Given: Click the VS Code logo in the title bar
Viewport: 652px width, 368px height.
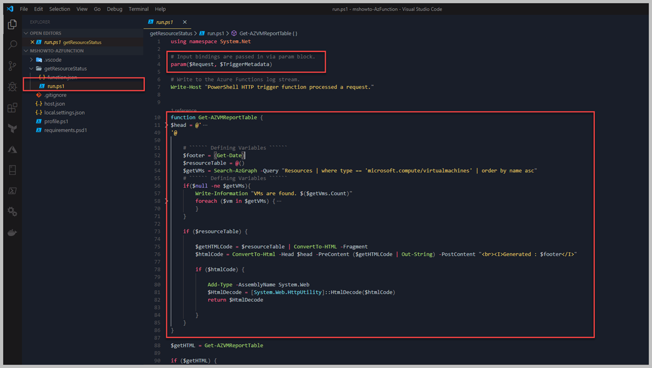Looking at the screenshot, I should [10, 8].
